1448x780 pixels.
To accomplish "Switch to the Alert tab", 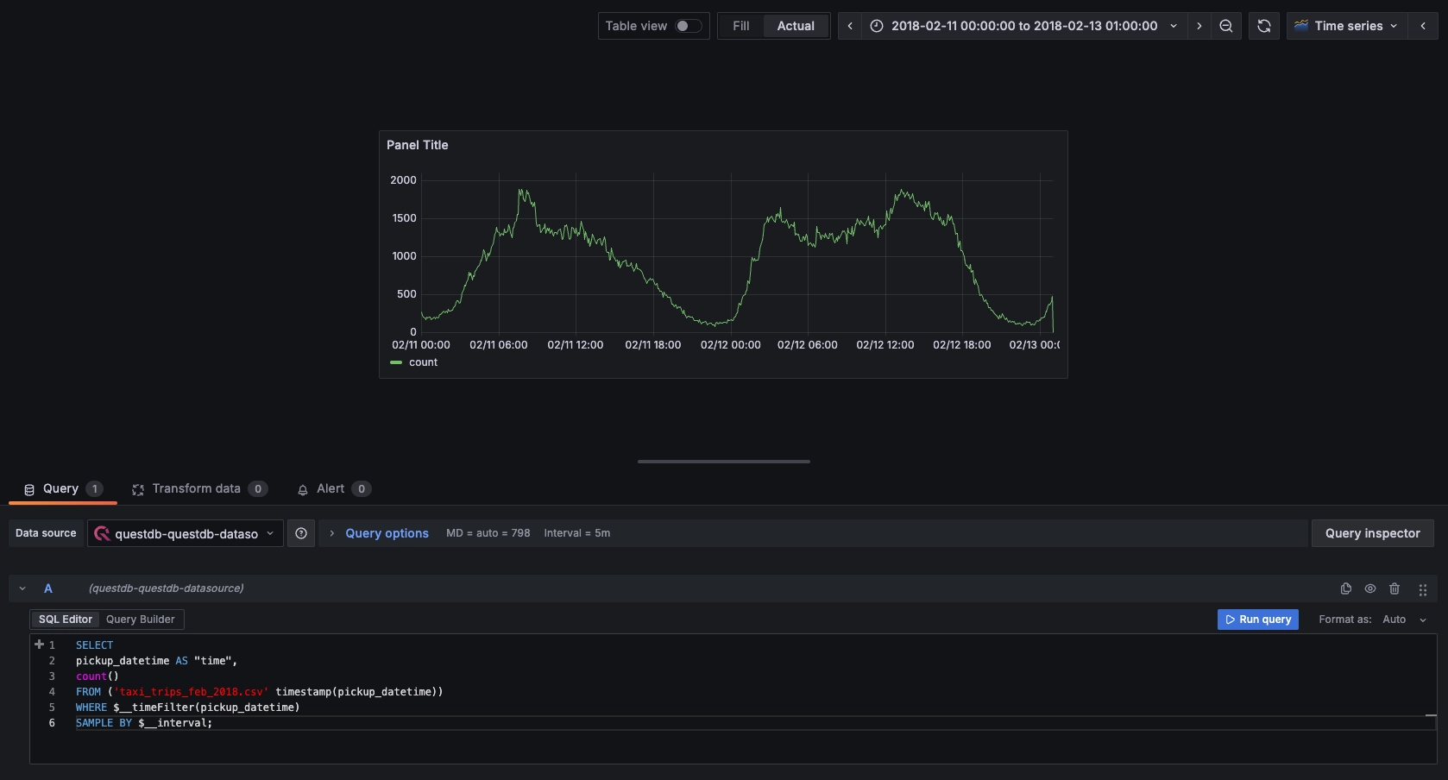I will pyautogui.click(x=334, y=488).
